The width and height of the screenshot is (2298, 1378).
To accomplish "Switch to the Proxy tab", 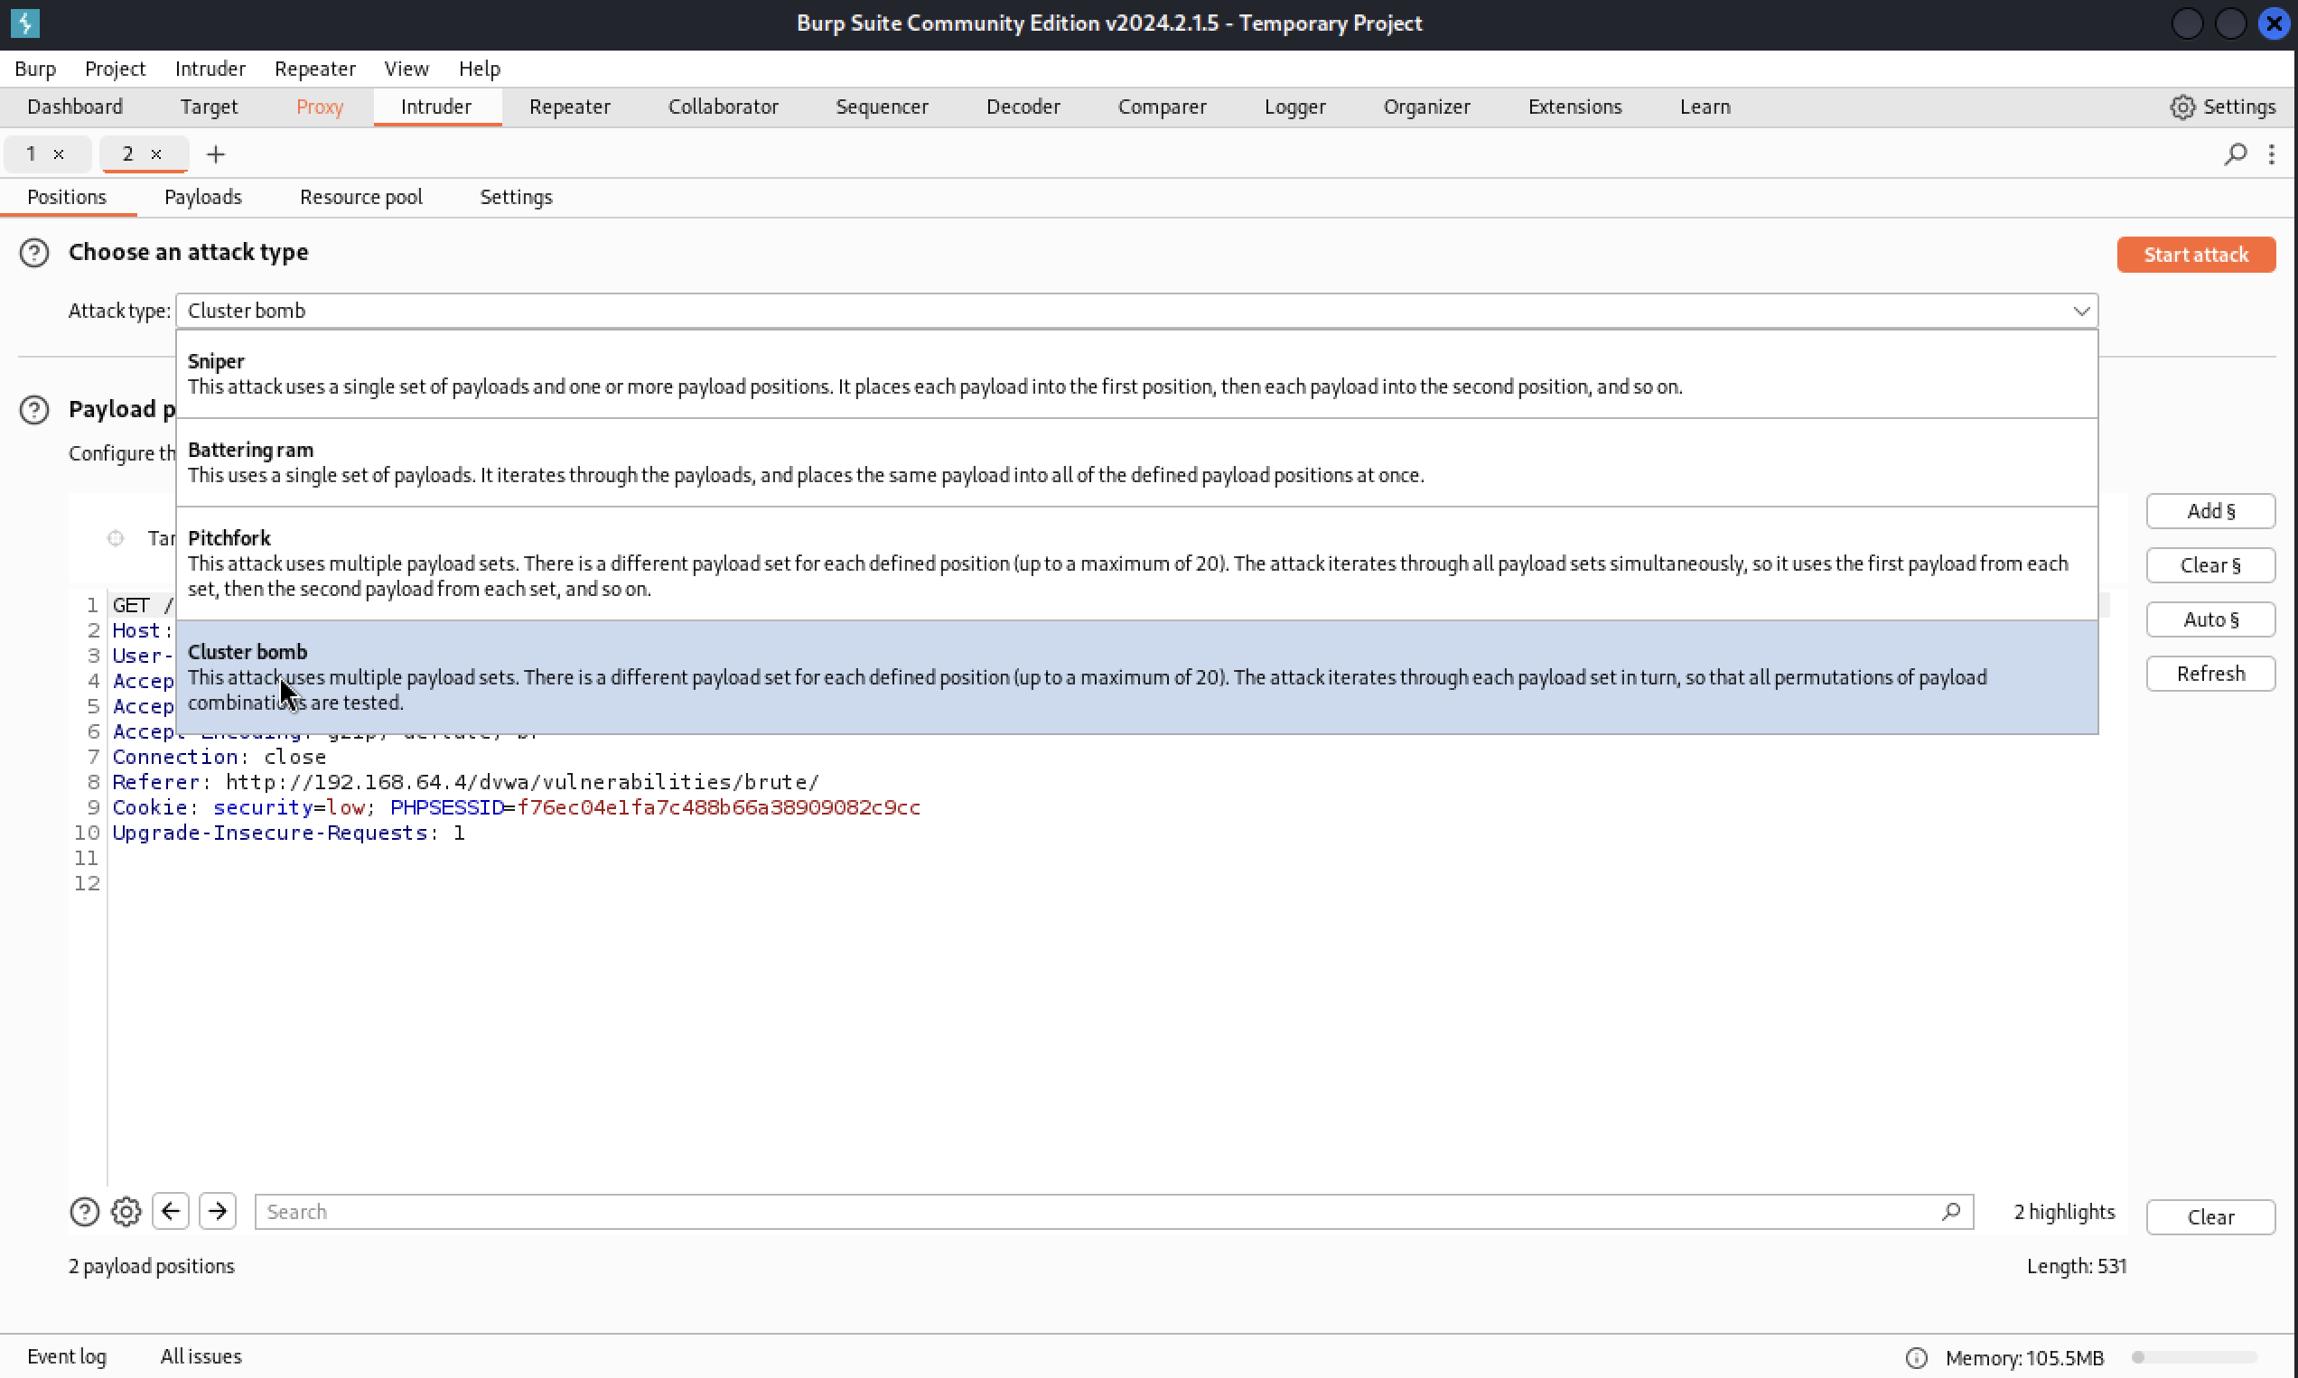I will click(320, 107).
